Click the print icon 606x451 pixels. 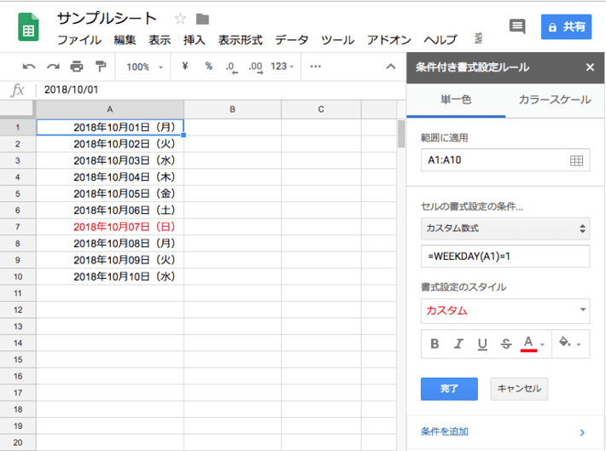[x=77, y=66]
